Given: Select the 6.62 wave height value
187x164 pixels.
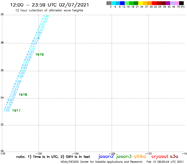Looking at the screenshot, I should click(11, 100).
